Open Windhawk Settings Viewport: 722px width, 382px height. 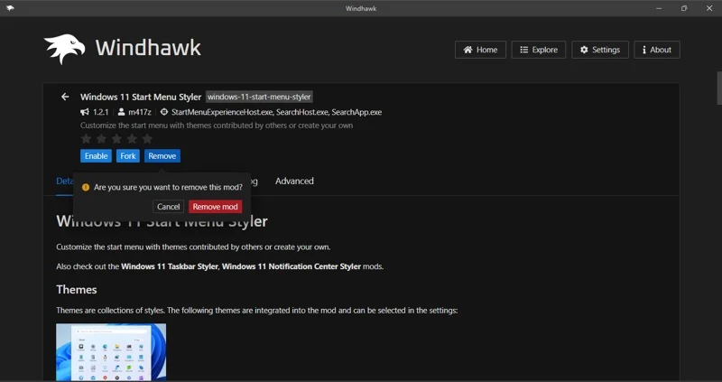pyautogui.click(x=600, y=50)
